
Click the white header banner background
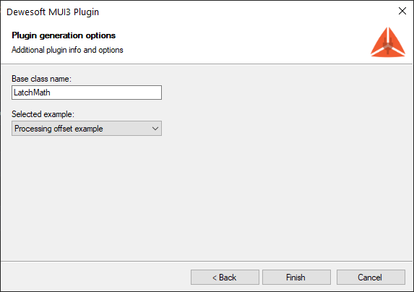[238, 42]
